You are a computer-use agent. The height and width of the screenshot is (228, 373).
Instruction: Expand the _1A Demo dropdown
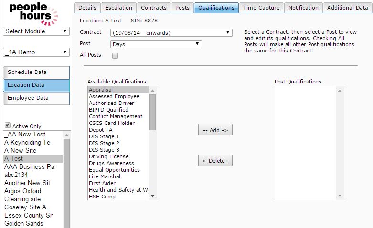click(x=37, y=52)
